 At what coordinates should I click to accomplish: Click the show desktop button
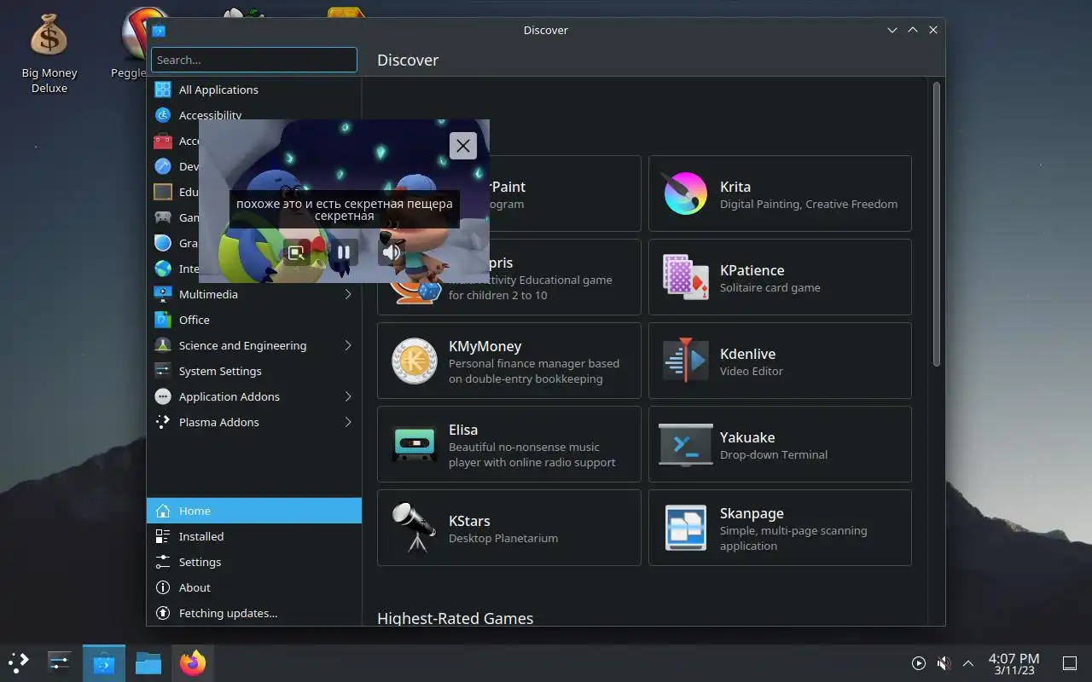click(1069, 663)
